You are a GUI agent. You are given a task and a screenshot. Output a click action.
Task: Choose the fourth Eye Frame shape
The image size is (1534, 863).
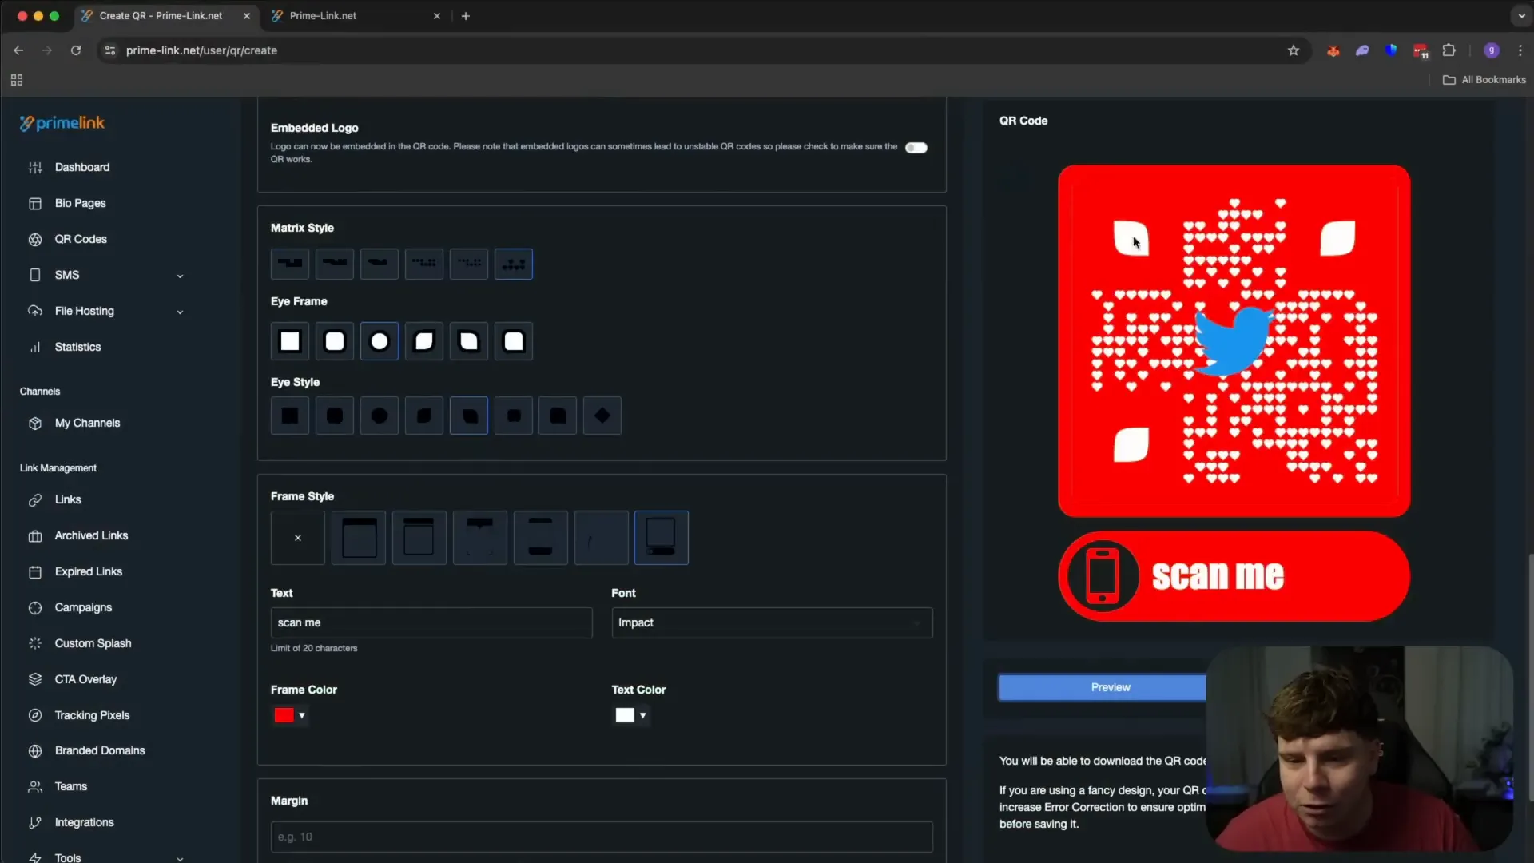click(424, 341)
